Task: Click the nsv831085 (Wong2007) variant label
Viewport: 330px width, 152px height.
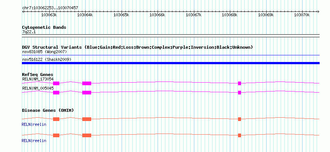Action: 44,52
